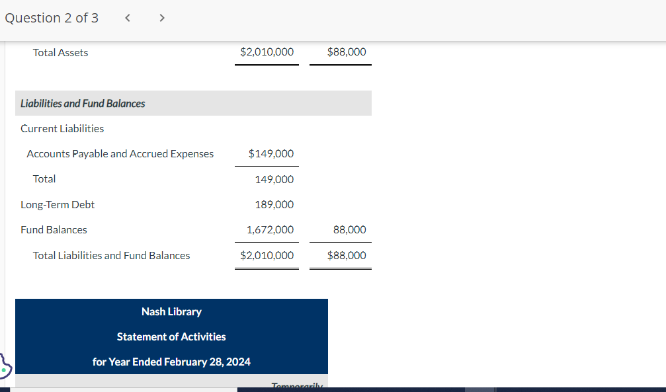Select the Long-Term Debt label
Screen dimensions: 666x392
click(x=58, y=205)
